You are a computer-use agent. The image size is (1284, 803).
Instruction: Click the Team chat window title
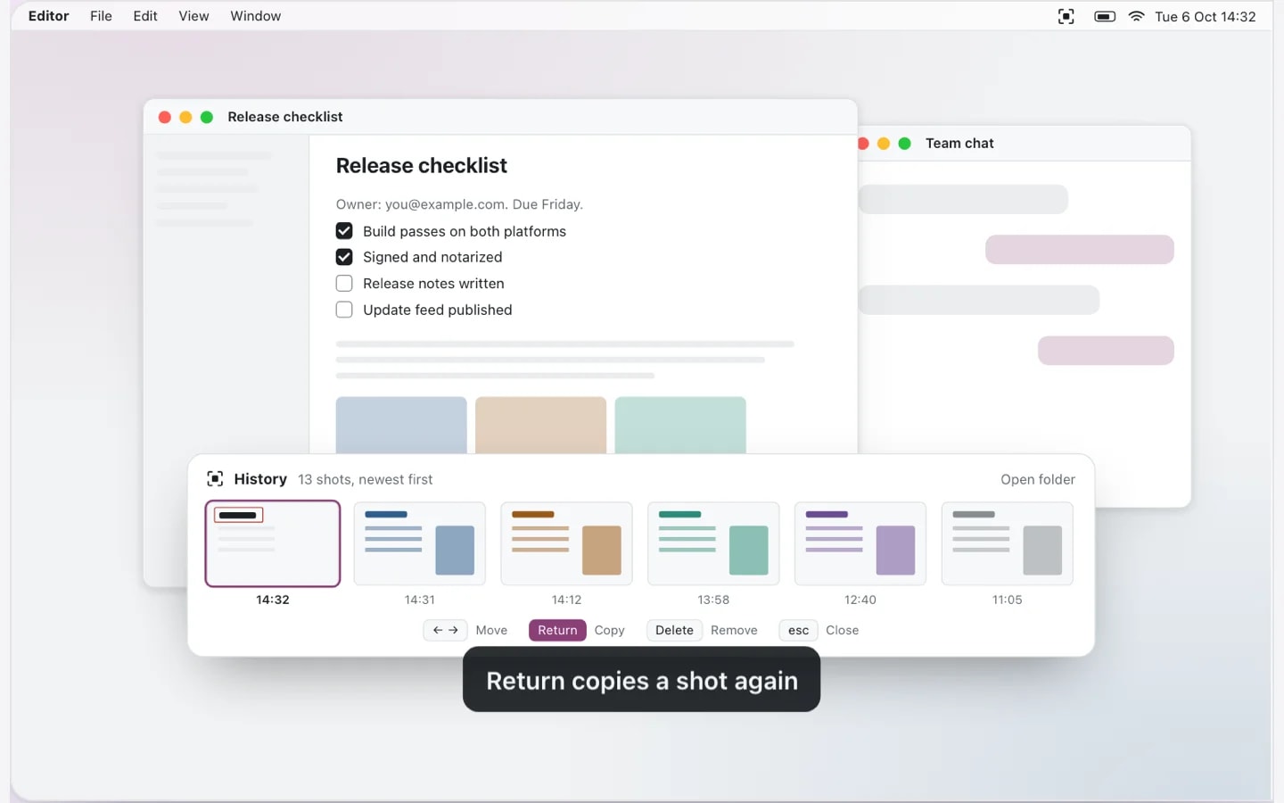[x=959, y=144]
